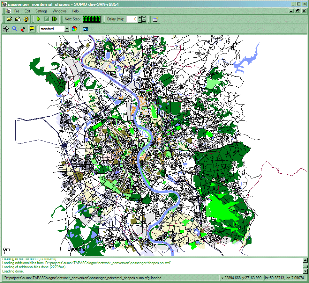Open the standard color scheme dropdown
The height and width of the screenshot is (283, 309).
click(67, 29)
